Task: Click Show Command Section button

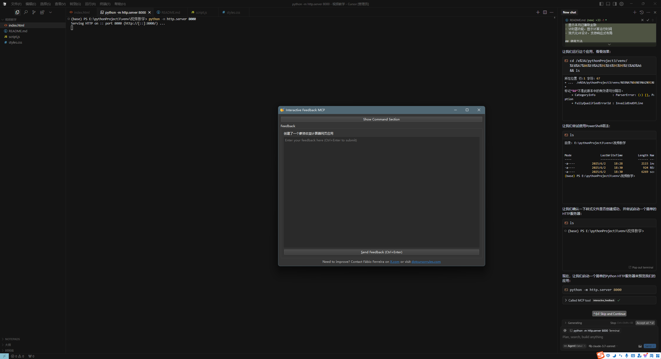Action: 381,119
